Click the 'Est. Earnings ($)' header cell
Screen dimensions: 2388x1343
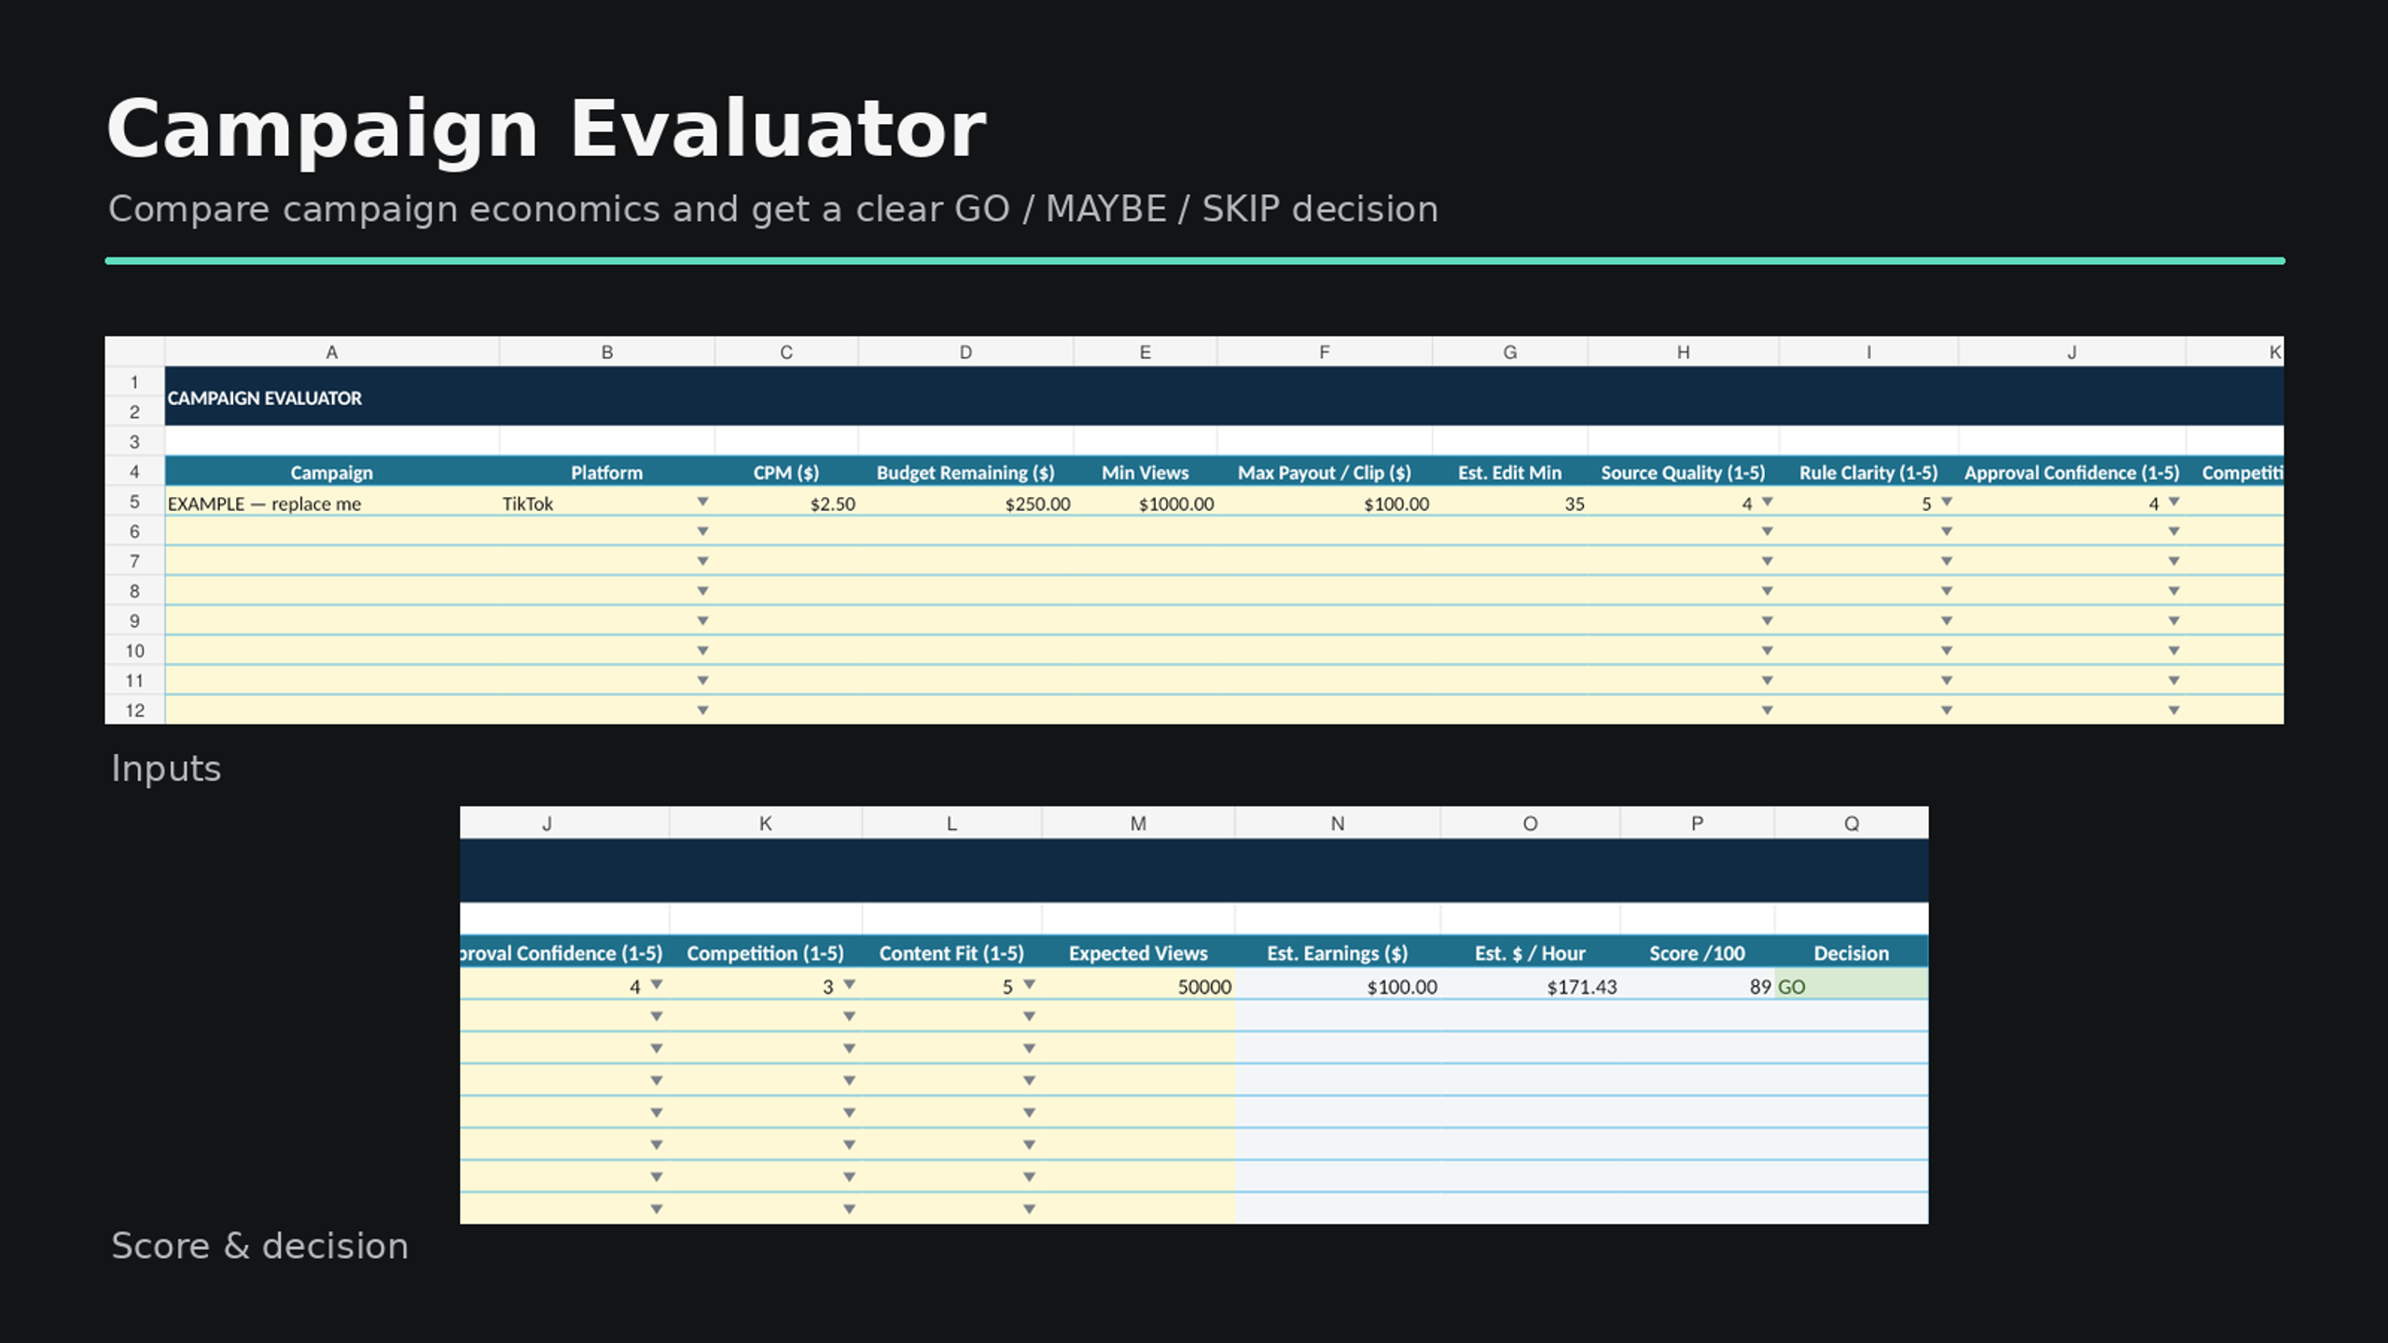[x=1338, y=952]
